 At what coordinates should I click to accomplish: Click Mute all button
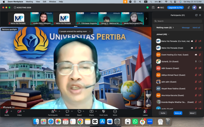point(178,113)
